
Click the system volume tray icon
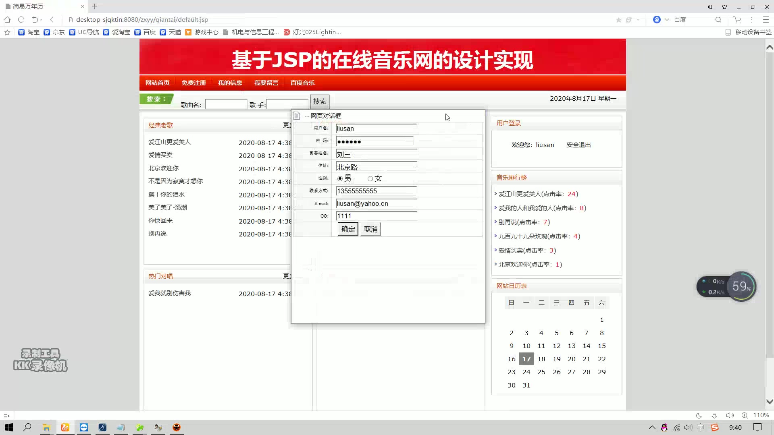click(688, 427)
